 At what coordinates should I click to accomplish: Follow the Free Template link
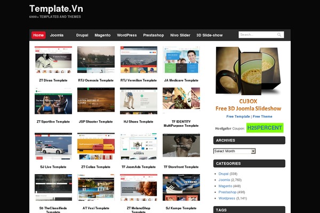pyautogui.click(x=238, y=117)
